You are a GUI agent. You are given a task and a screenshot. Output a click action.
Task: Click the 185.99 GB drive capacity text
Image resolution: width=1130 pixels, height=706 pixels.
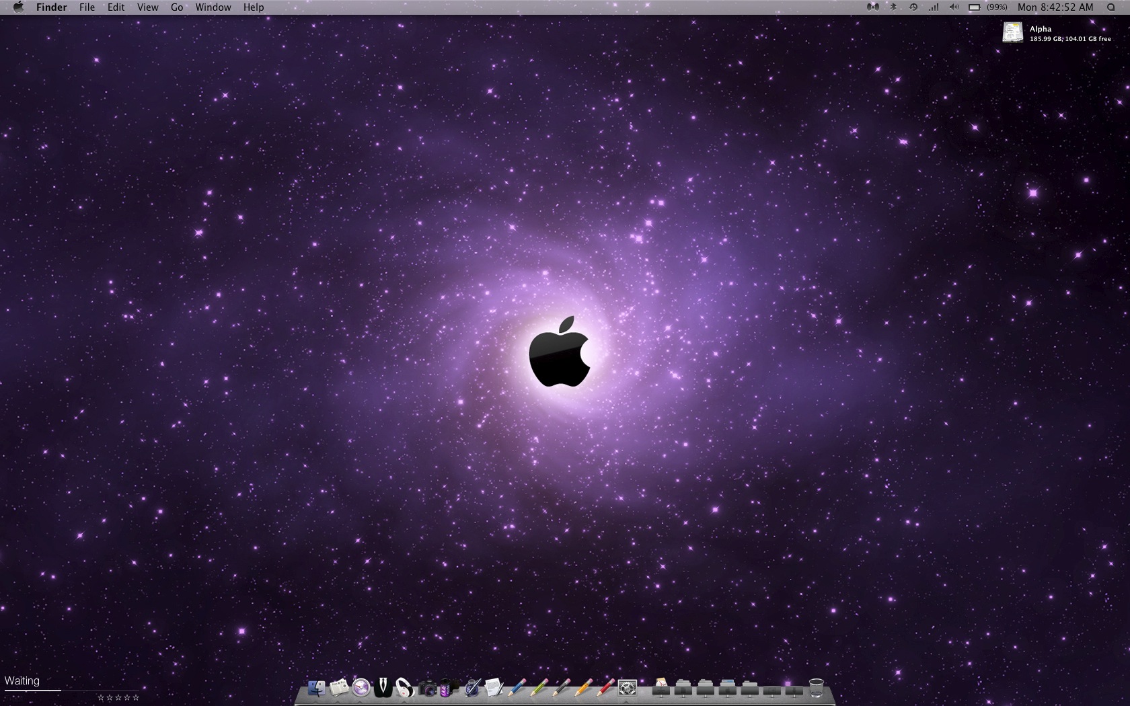click(x=1046, y=39)
